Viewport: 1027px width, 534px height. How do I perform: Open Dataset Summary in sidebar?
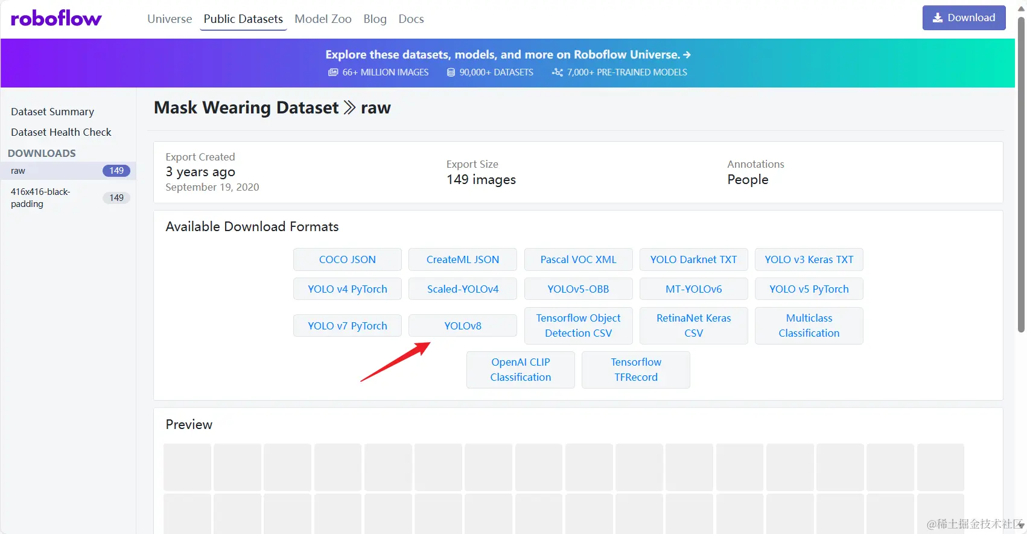52,112
